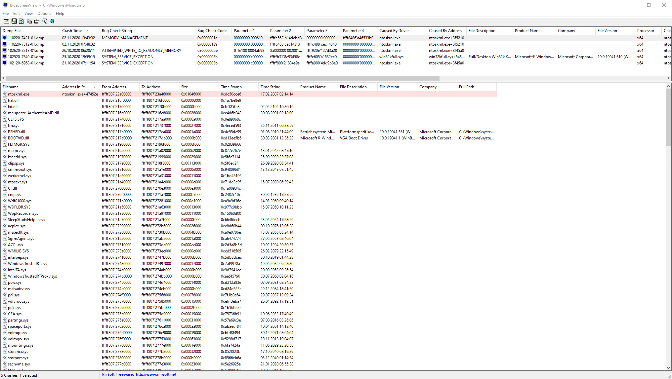Click the BlueScreenView title bar app icon
Viewport: 672px width, 379px height.
point(5,5)
